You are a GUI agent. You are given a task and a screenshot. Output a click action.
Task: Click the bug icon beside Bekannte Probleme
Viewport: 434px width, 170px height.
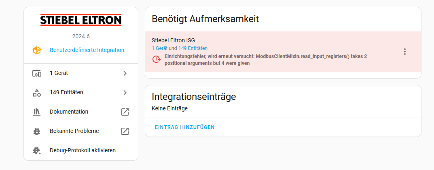[37, 131]
